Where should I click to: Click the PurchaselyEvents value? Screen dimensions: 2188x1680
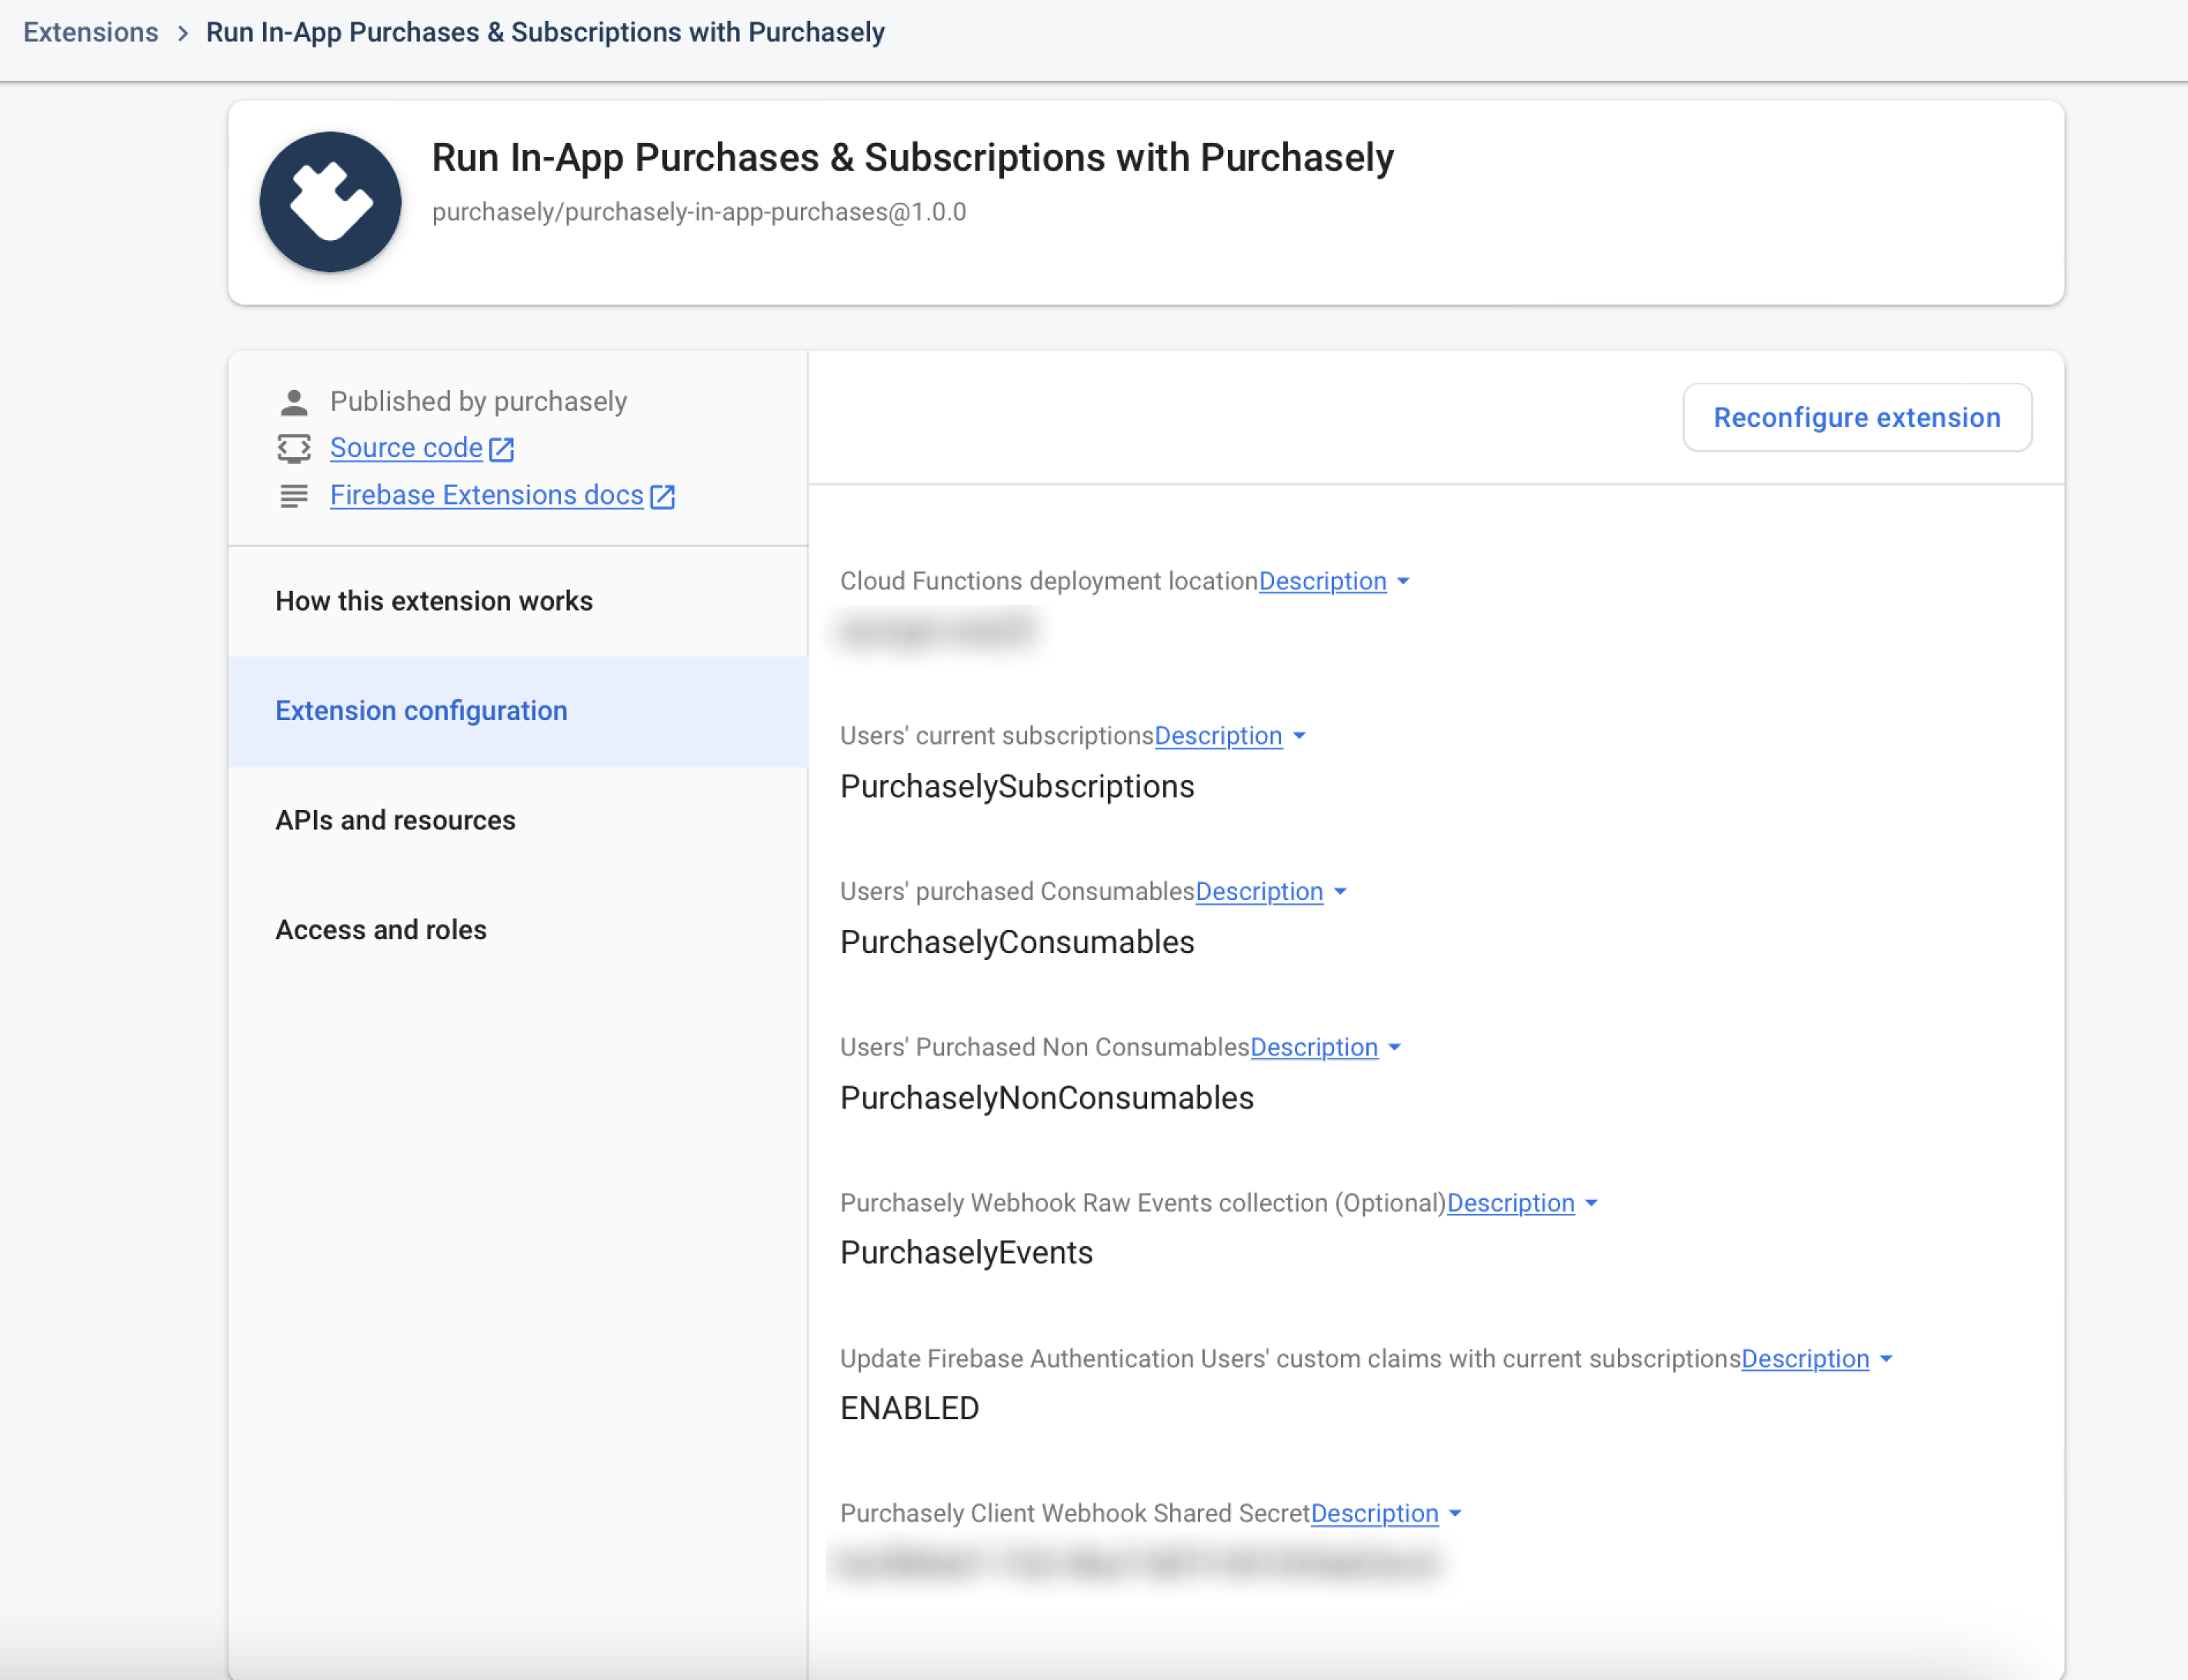[966, 1253]
